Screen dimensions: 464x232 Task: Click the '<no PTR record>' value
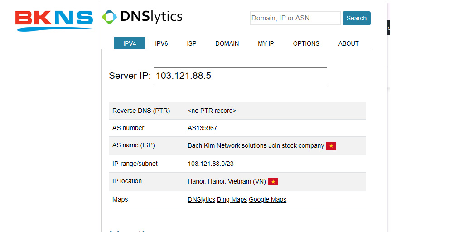coord(212,111)
